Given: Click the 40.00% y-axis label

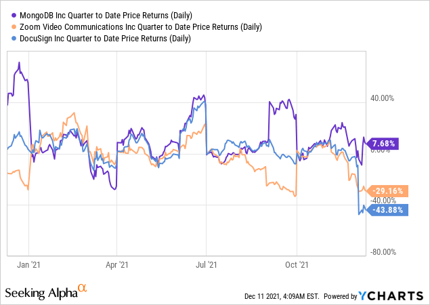Looking at the screenshot, I should 382,98.
